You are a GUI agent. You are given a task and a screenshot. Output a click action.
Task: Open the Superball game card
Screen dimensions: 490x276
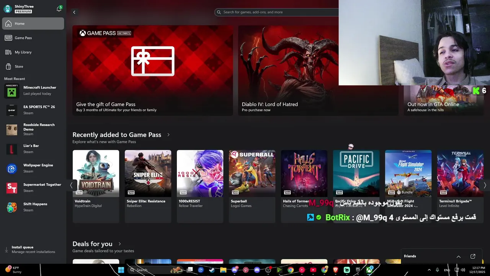point(252,186)
